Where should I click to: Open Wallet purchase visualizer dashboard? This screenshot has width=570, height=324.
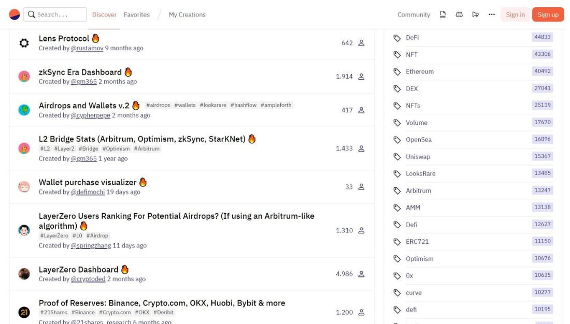tap(88, 182)
